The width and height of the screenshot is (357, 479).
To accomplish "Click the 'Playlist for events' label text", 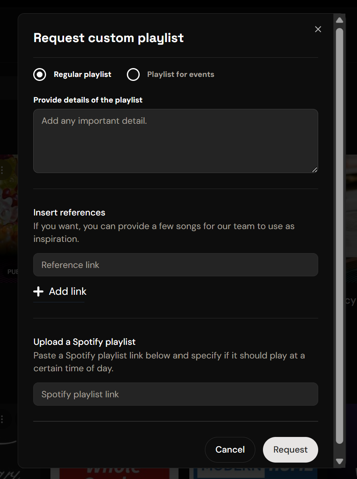I will click(x=181, y=74).
